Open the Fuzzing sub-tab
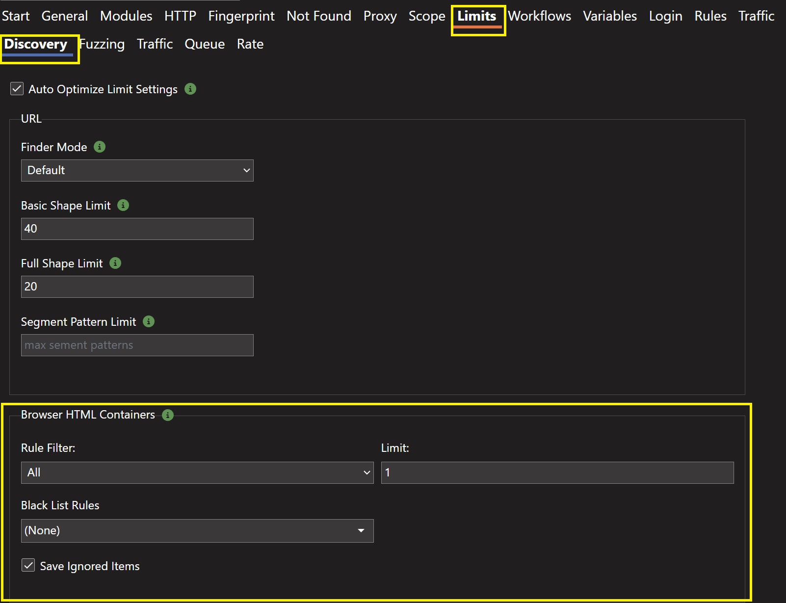This screenshot has width=786, height=603. (103, 44)
